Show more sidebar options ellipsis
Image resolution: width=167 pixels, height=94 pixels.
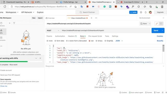tap(1, 46)
